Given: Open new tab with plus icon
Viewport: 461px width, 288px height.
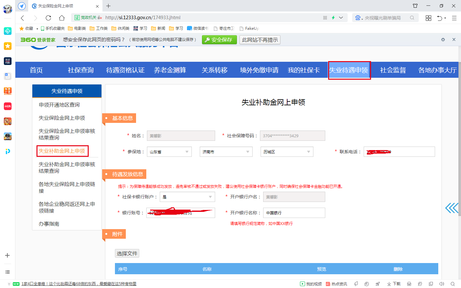Looking at the screenshot, I should click(109, 6).
